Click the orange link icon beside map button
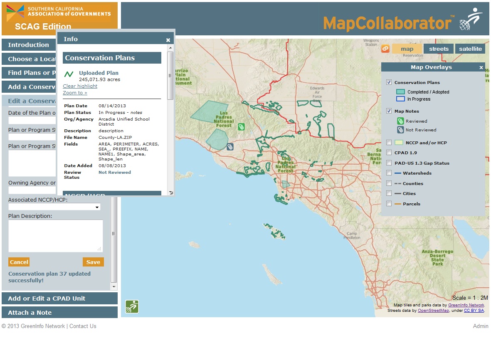491x338 pixels. 385,49
